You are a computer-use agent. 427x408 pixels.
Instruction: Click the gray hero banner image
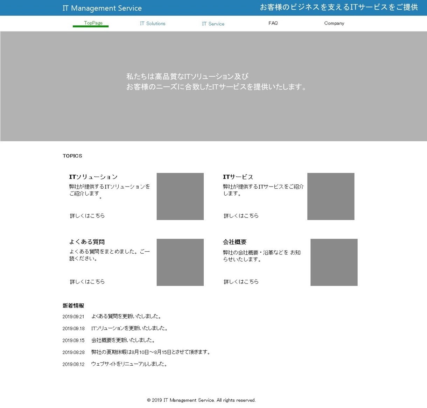213,86
